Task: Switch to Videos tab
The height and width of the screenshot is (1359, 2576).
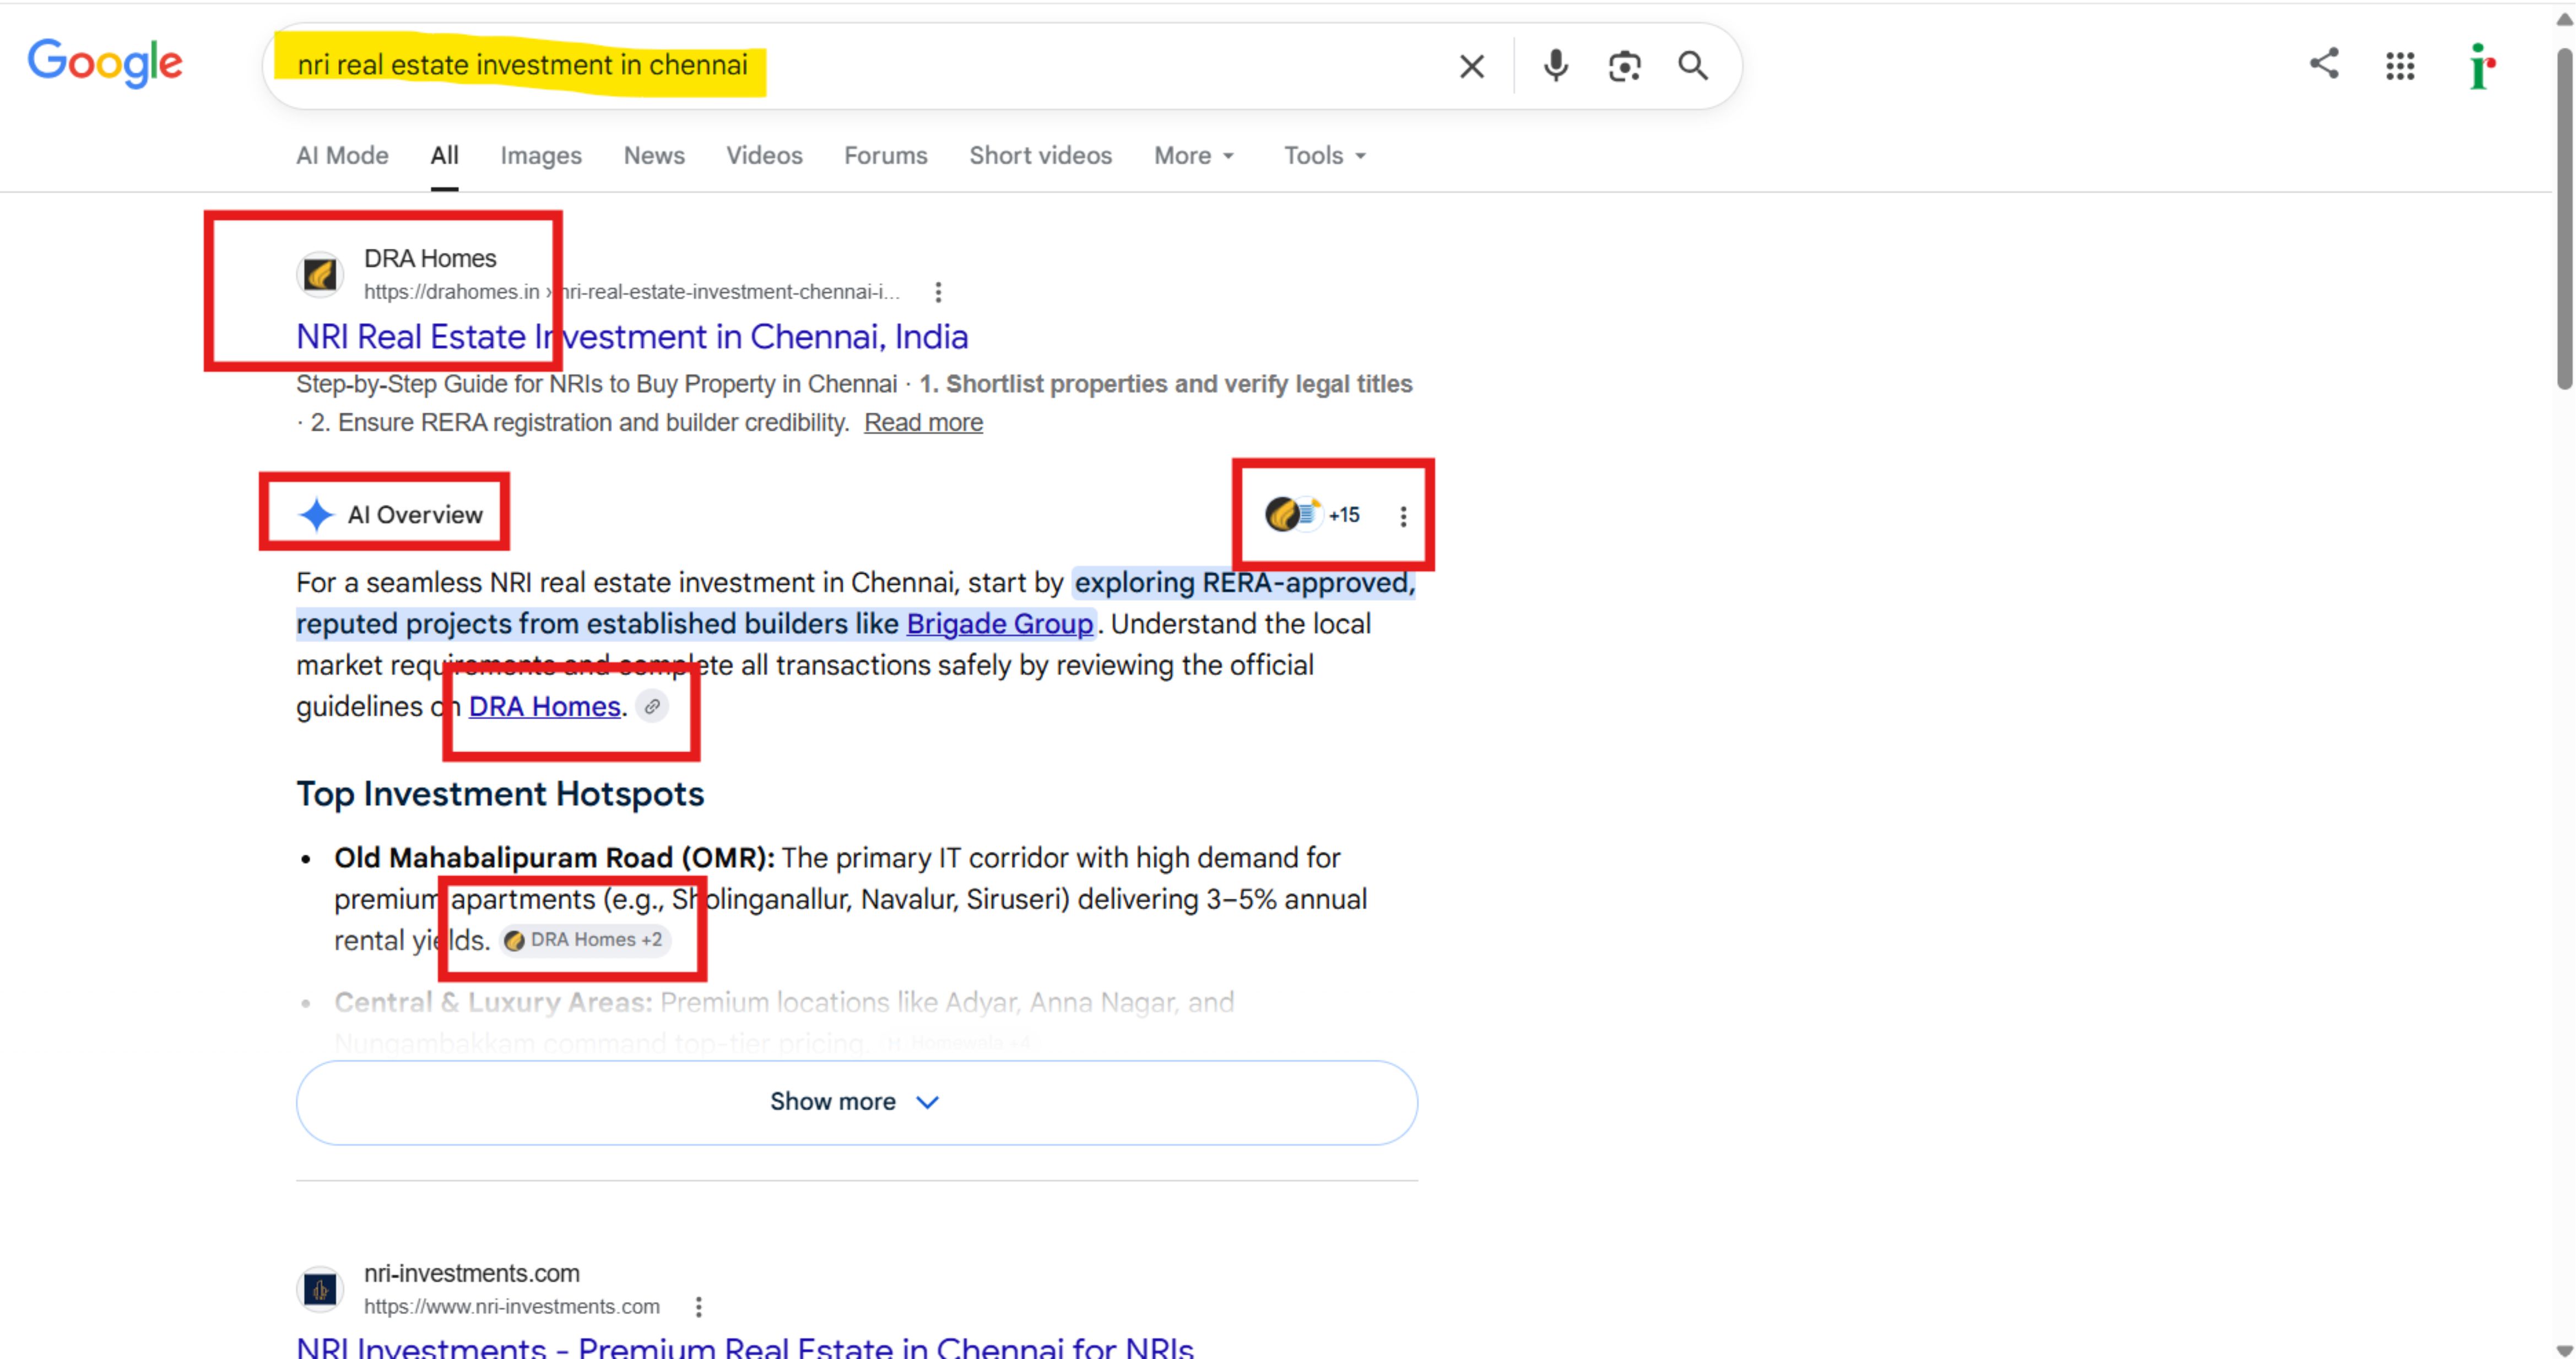Action: point(764,156)
